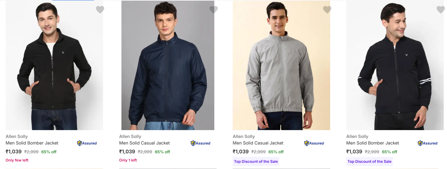Screen dimensions: 447x169
Task: View the grey casual jacket photo
Action: pos(281,65)
